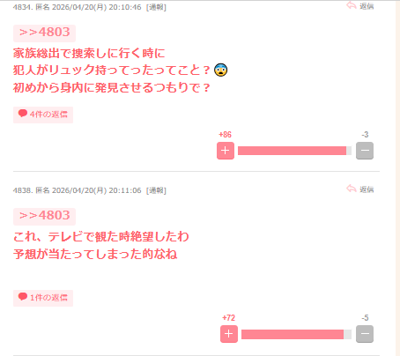Downvote comment 4834 with minus button
Image resolution: width=400 pixels, height=356 pixels.
coord(365,151)
